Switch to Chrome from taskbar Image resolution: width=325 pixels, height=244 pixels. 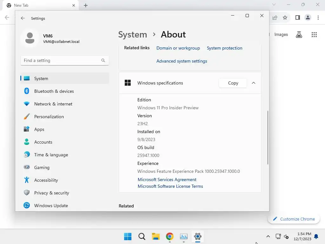tap(170, 236)
